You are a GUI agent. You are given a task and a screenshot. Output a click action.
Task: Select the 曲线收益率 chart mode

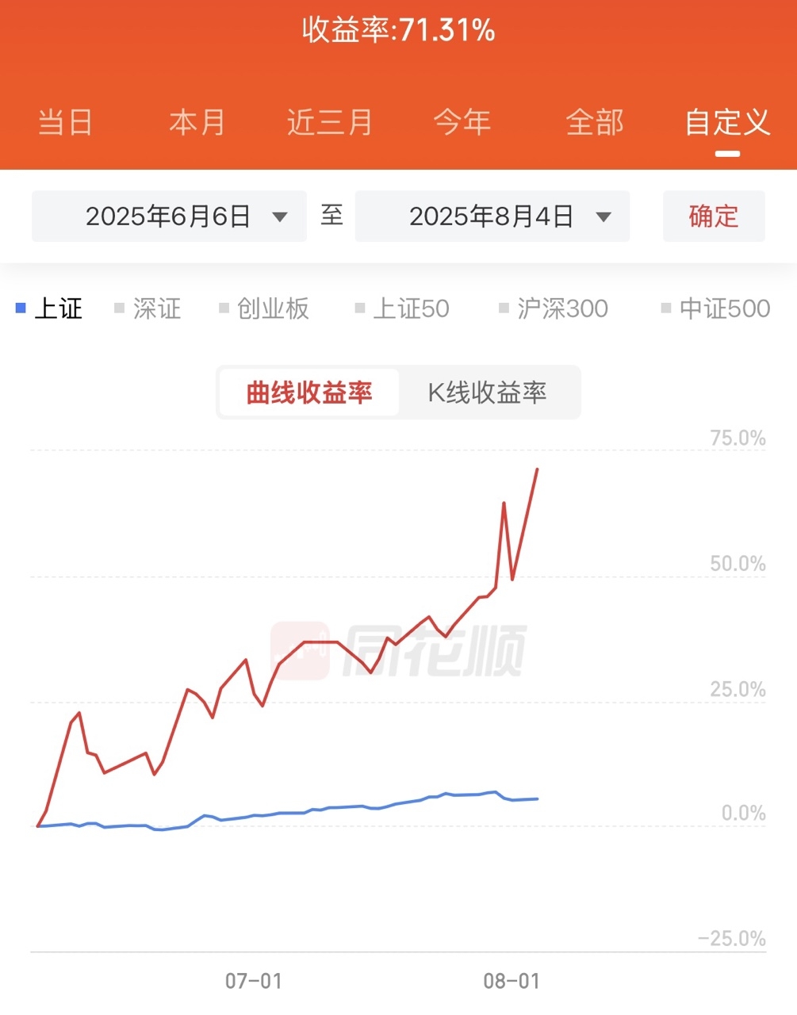(x=309, y=393)
